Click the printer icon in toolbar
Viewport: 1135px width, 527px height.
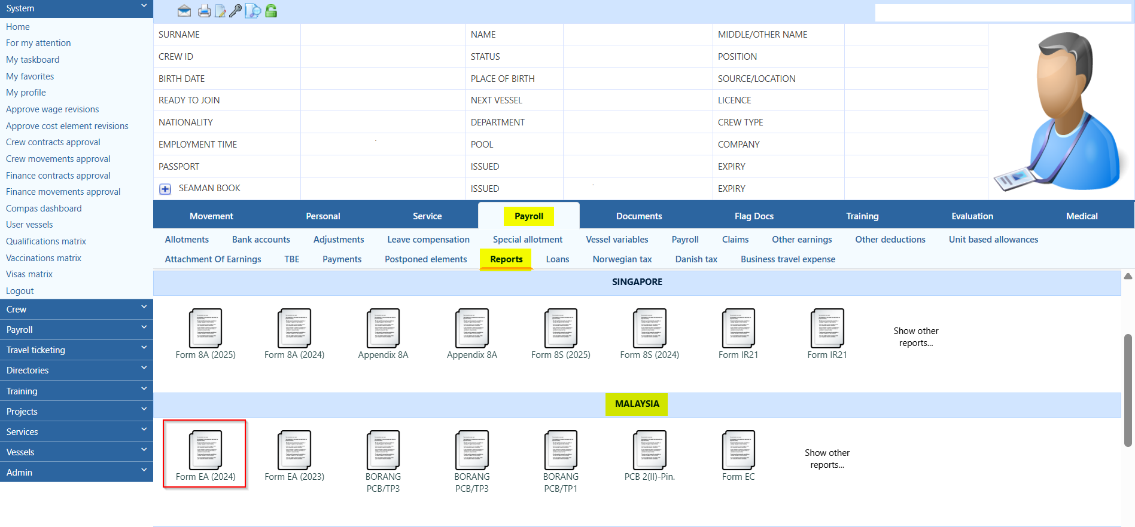pos(204,11)
